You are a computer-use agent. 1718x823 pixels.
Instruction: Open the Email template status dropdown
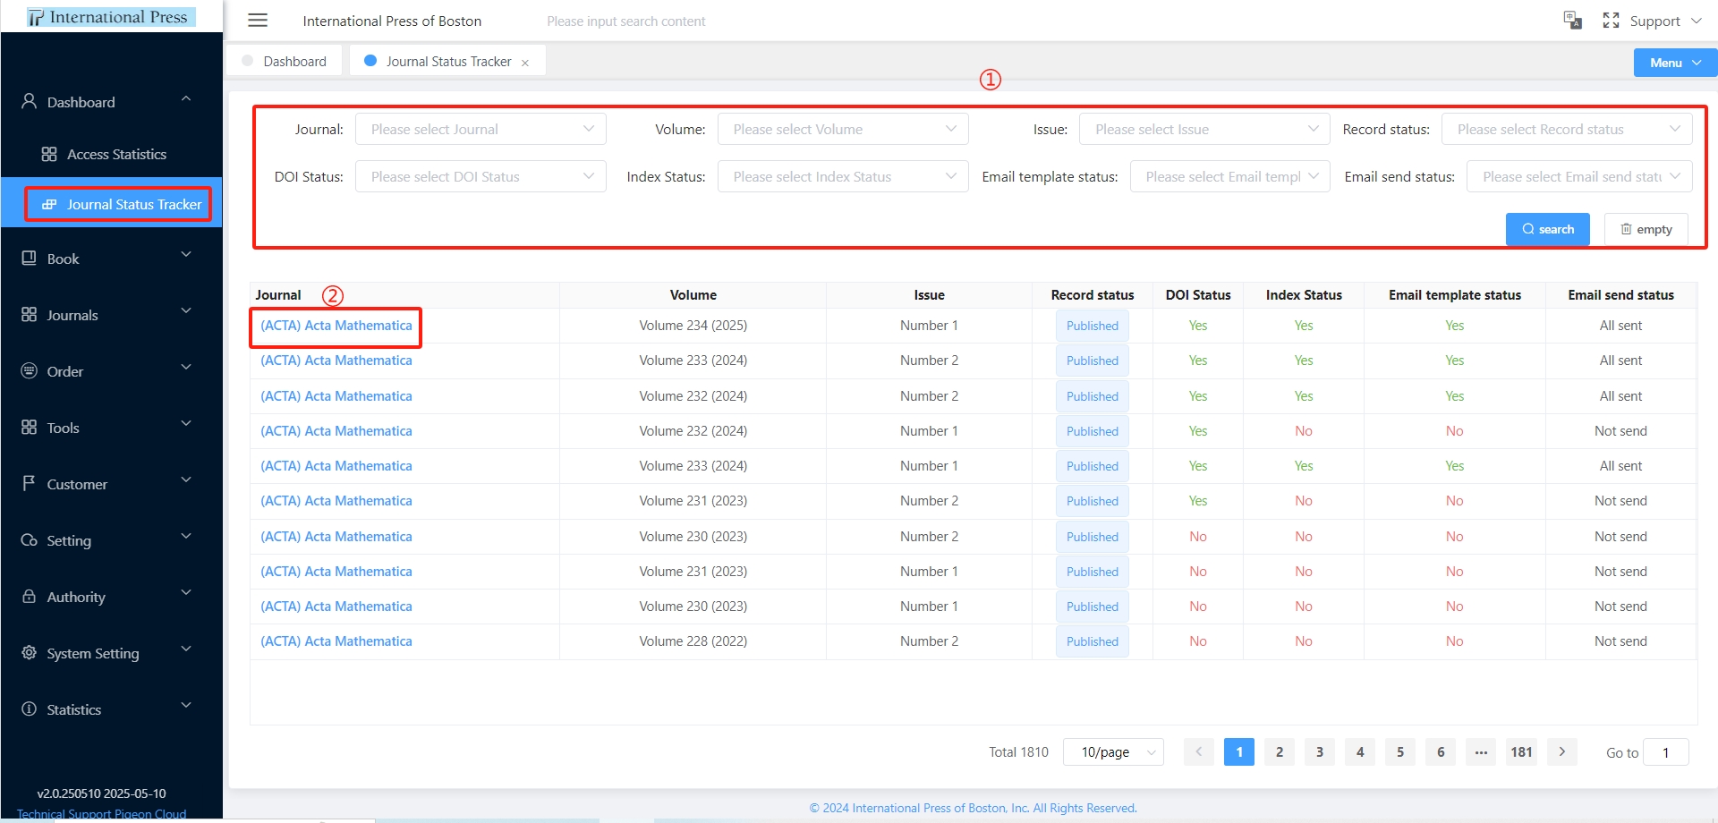[x=1230, y=176]
